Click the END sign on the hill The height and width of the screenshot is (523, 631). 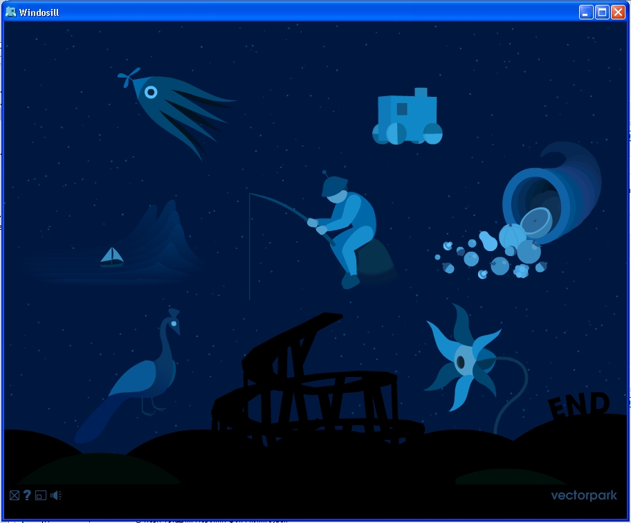[578, 406]
